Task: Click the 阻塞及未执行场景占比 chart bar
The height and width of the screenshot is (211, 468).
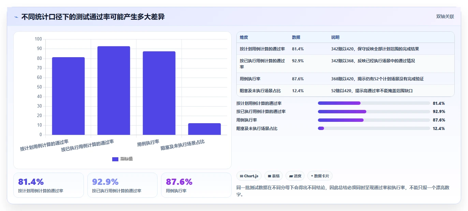Action: [x=204, y=129]
